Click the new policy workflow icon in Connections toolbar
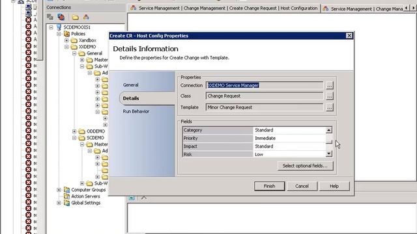417x234 pixels. pyautogui.click(x=86, y=18)
